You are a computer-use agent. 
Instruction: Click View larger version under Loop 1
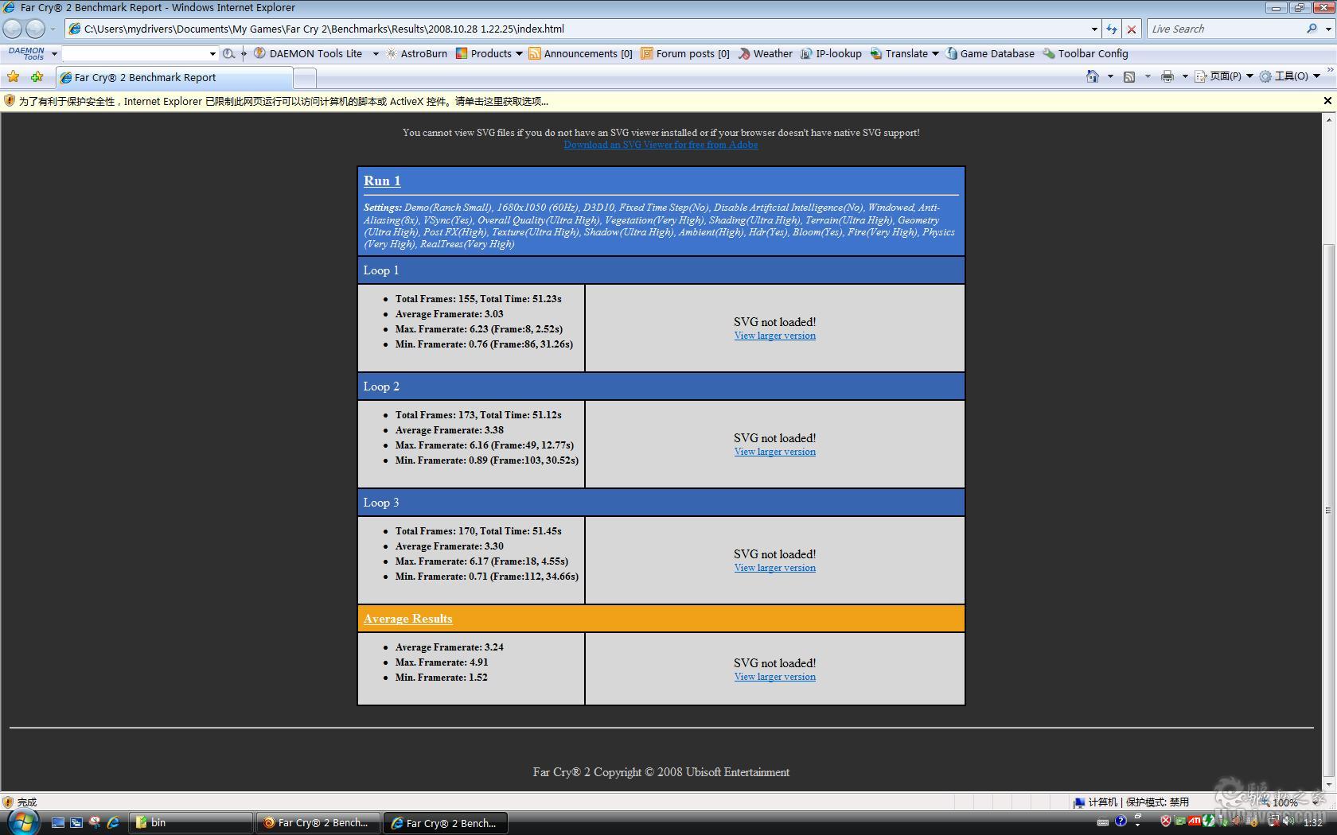(x=774, y=336)
